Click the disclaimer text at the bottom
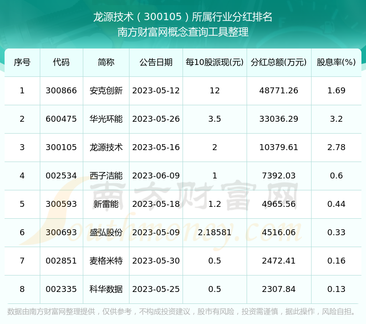This screenshot has height=324, width=366. click(x=182, y=312)
